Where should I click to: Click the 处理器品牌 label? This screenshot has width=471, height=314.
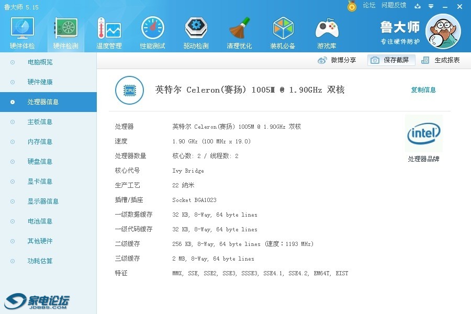pyautogui.click(x=423, y=159)
